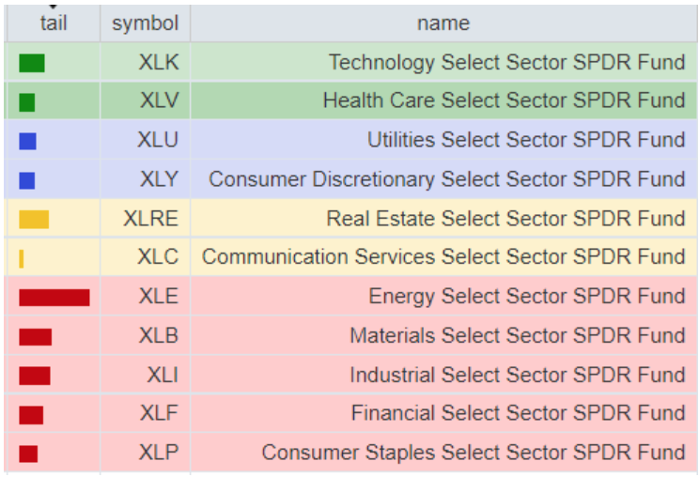The width and height of the screenshot is (699, 477).
Task: Sort by the tail column header
Action: [54, 23]
